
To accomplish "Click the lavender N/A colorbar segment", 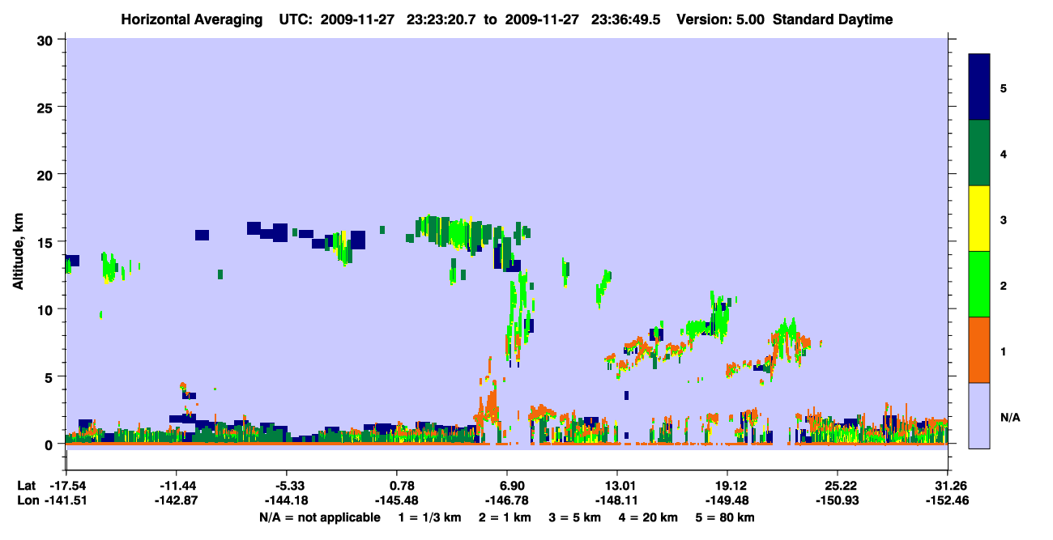I will pos(979,415).
